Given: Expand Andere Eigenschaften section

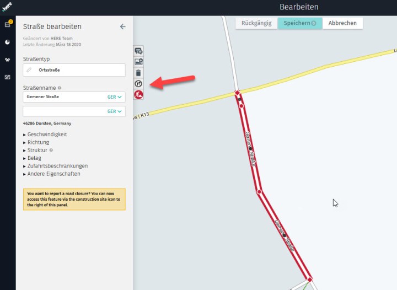Looking at the screenshot, I should [53, 174].
